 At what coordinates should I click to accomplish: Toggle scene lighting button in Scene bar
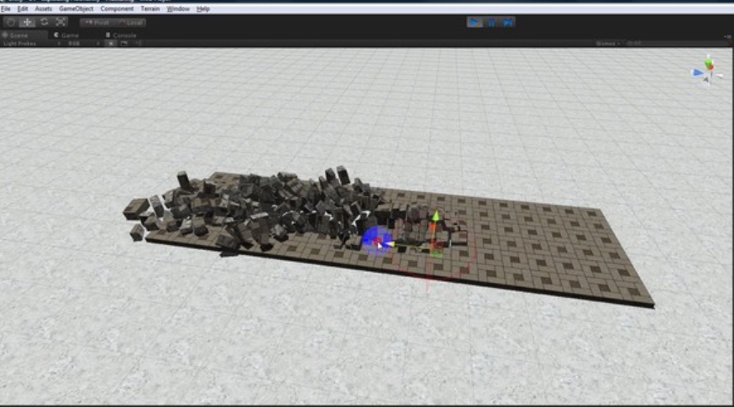coord(112,43)
